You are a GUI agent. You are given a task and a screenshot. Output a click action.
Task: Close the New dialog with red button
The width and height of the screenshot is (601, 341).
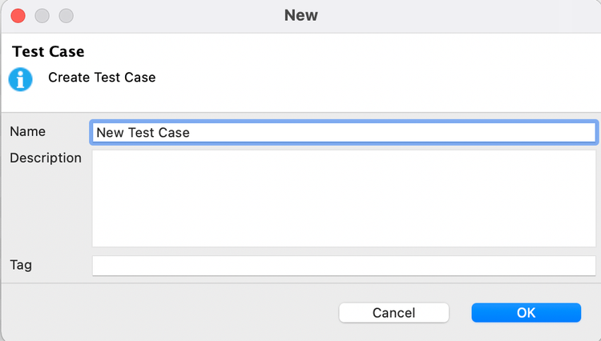tap(18, 15)
